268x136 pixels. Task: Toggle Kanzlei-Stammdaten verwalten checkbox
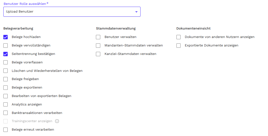[98, 54]
